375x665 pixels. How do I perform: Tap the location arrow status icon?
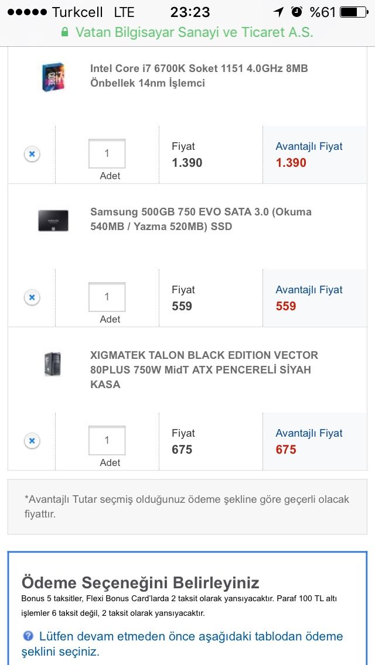coord(278,12)
